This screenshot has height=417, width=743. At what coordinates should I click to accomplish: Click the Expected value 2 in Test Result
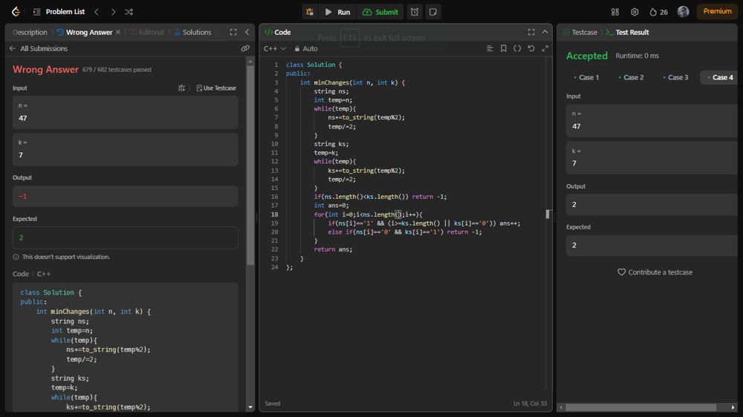click(652, 245)
